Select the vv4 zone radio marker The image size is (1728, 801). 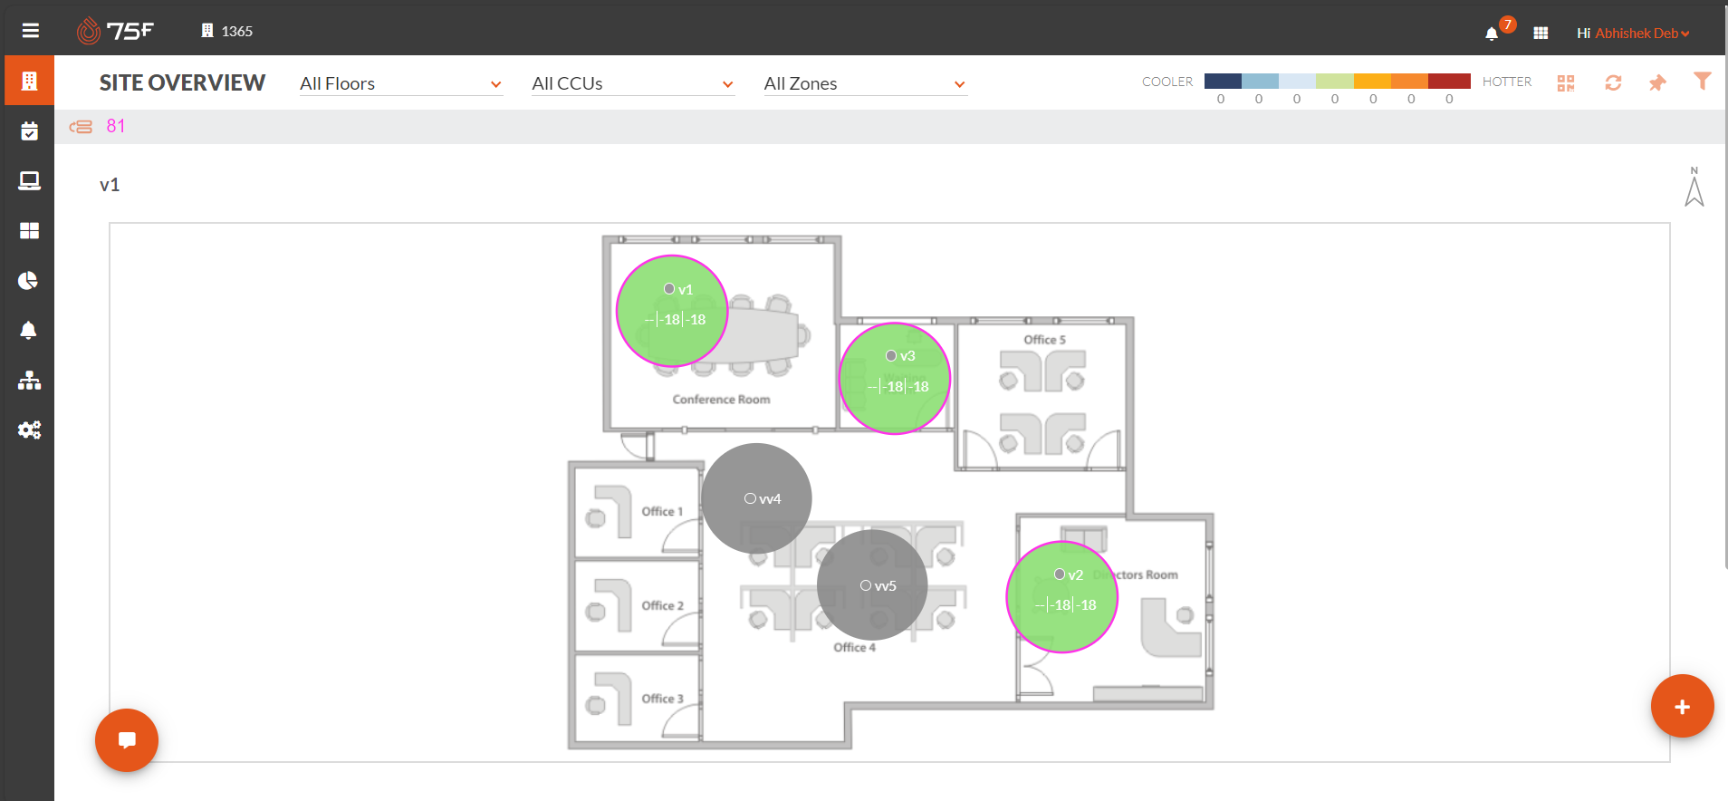click(750, 498)
